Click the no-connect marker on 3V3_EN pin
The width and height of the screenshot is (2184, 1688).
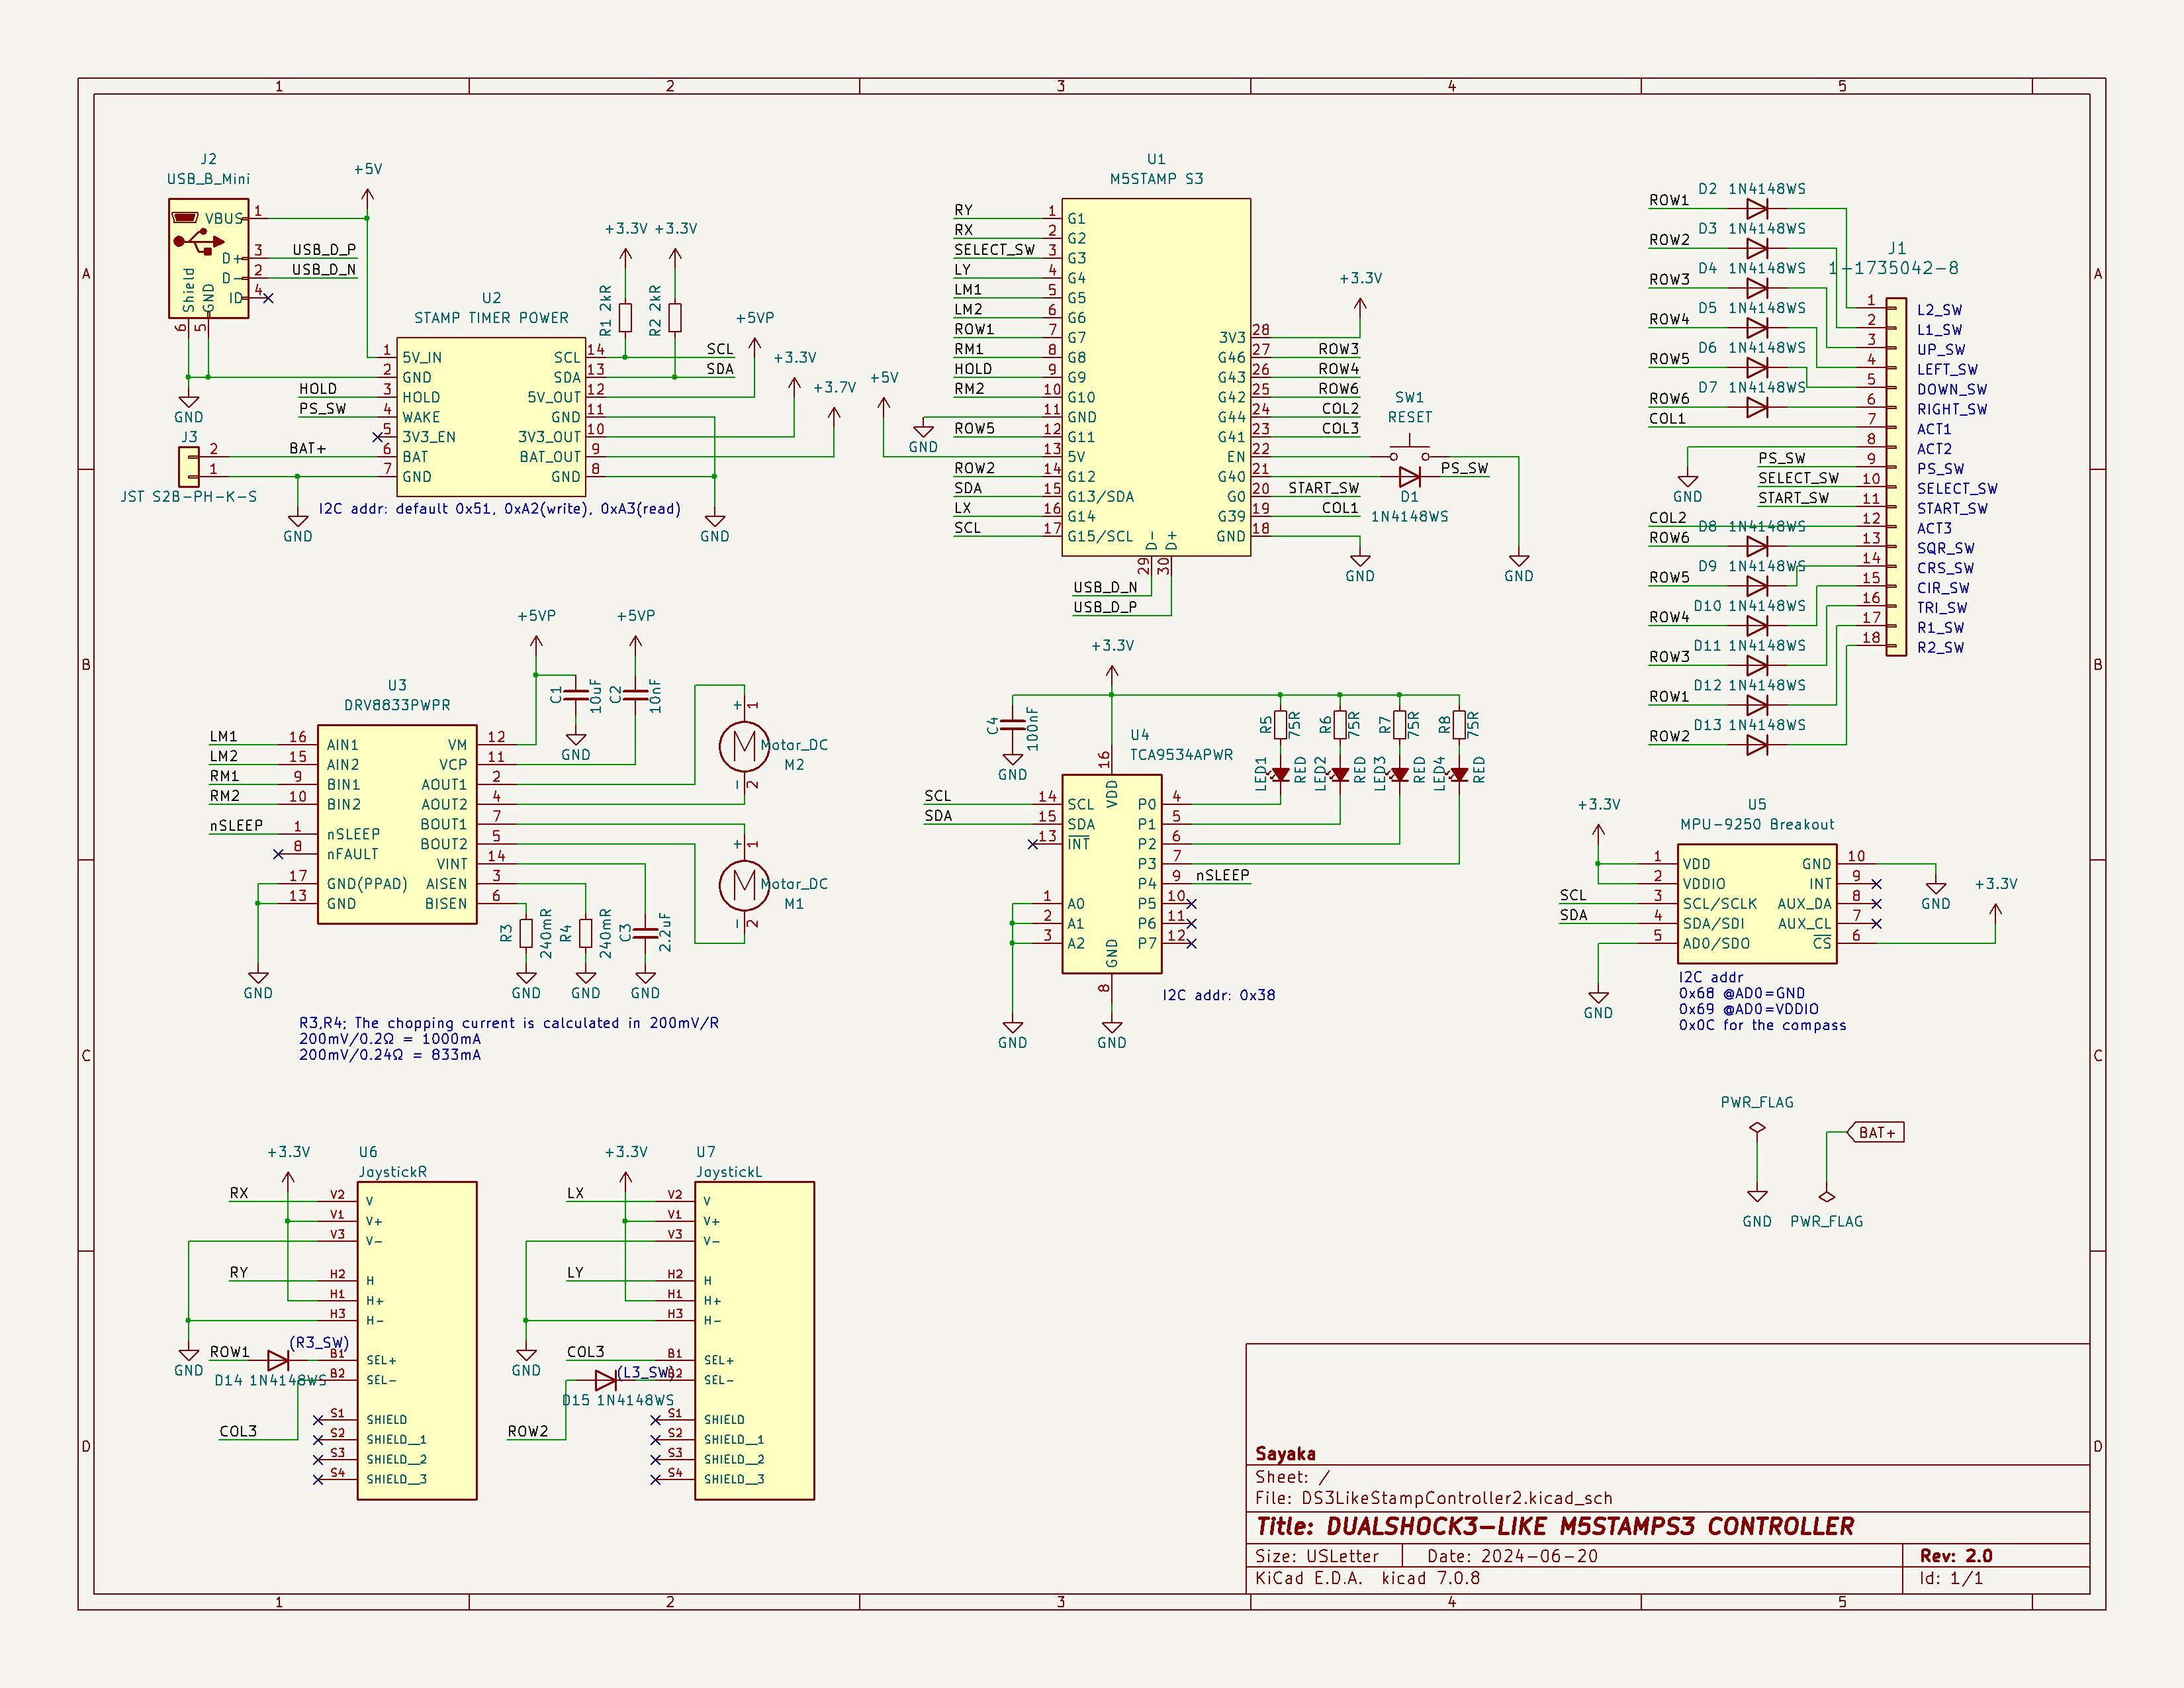coord(377,437)
